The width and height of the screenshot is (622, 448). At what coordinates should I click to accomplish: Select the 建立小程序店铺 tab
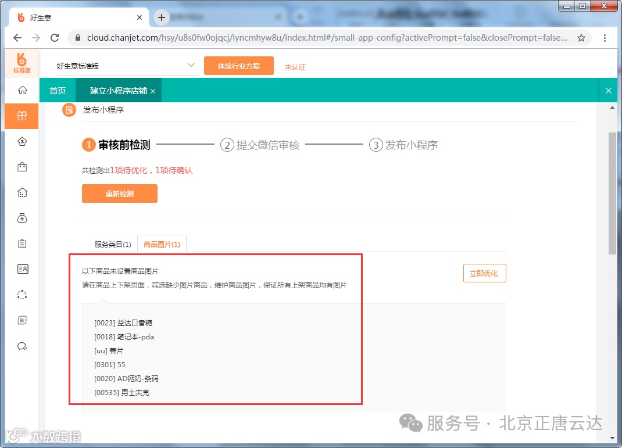(118, 91)
